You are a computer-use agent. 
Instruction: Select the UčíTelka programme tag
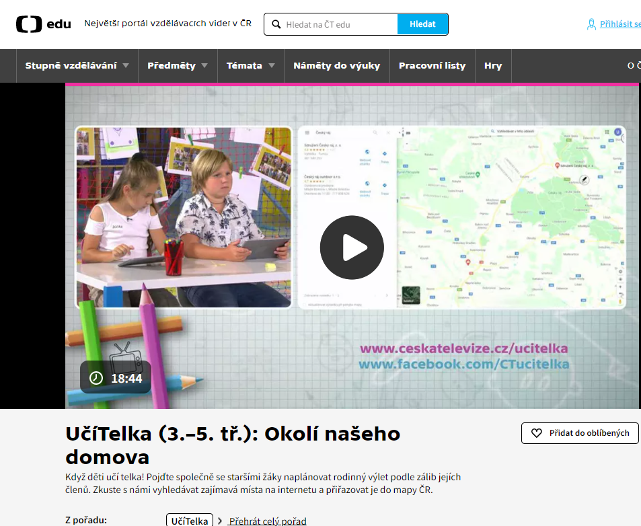coord(190,521)
